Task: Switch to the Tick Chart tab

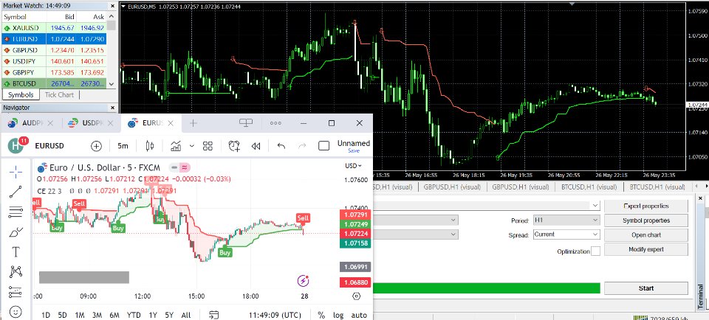Action: pos(59,95)
